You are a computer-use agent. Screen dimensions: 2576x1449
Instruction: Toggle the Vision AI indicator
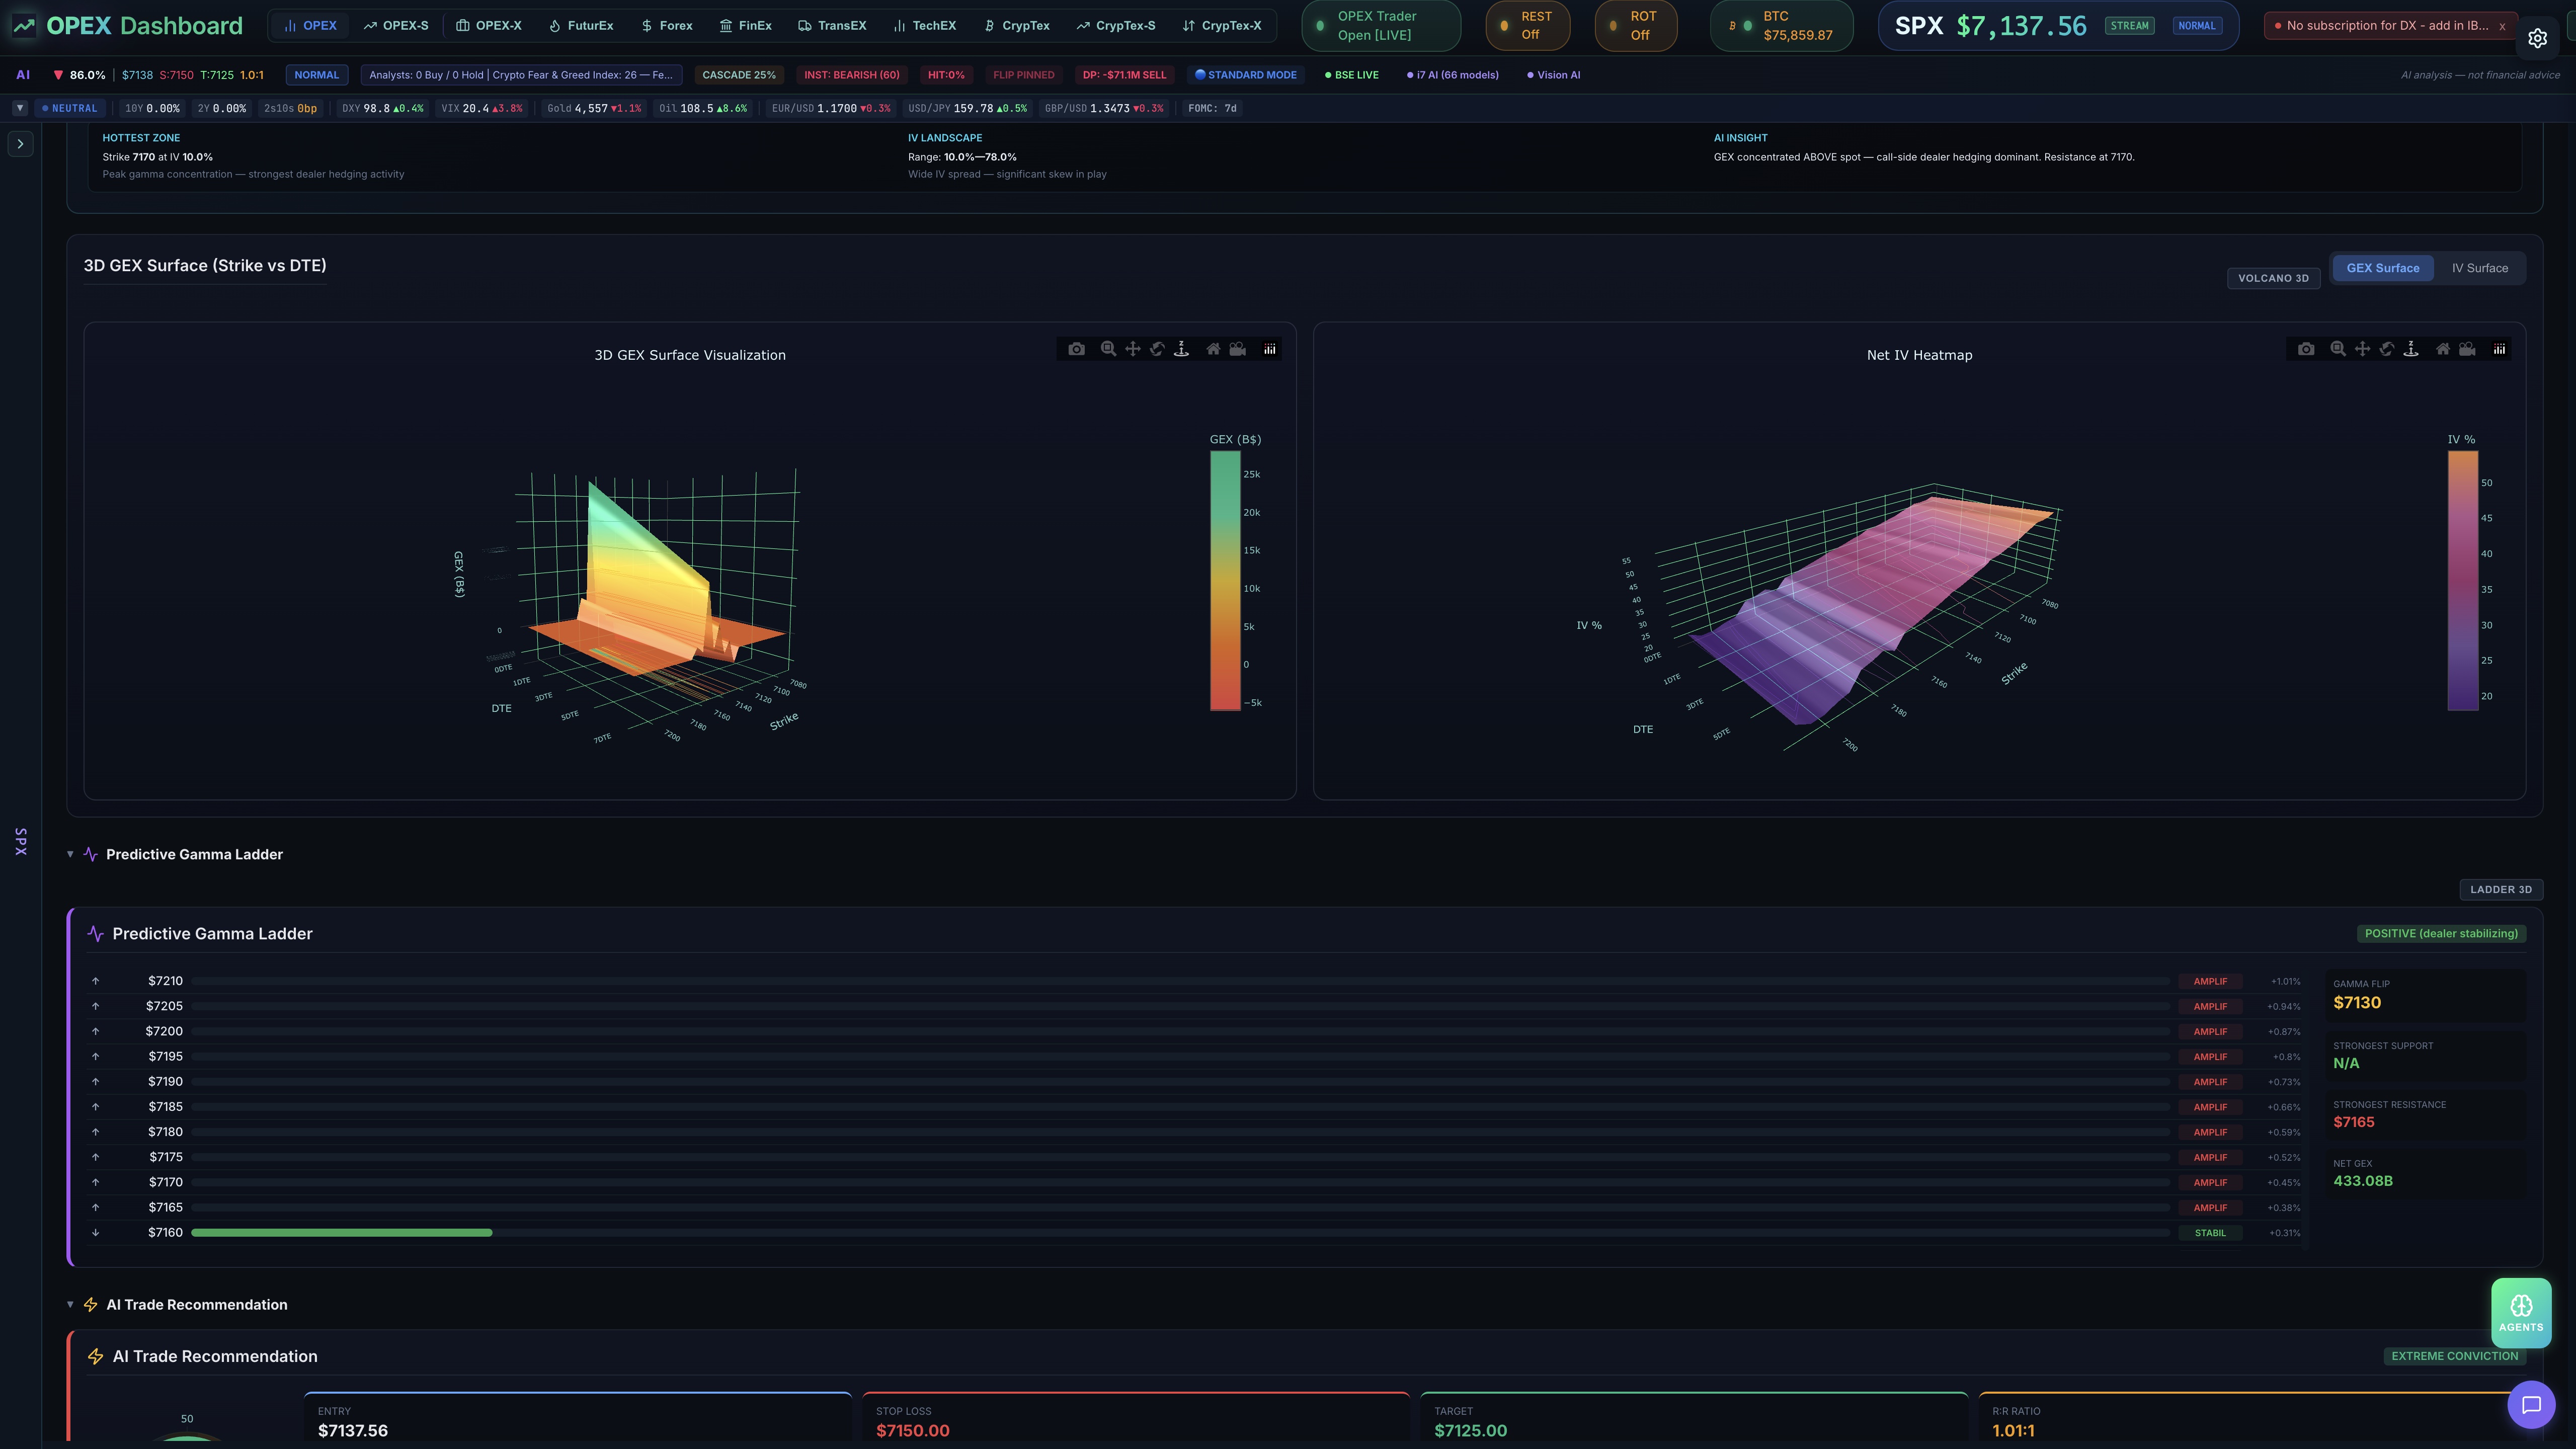pyautogui.click(x=1554, y=75)
